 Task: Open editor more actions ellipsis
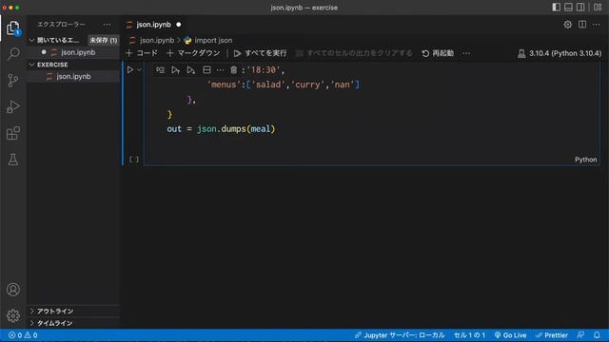[597, 25]
